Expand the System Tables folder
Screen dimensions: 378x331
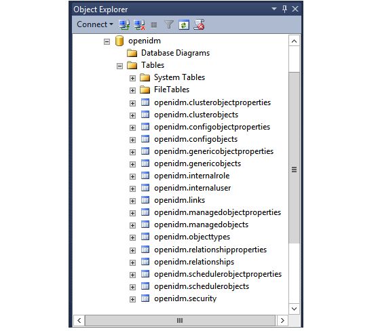(132, 78)
